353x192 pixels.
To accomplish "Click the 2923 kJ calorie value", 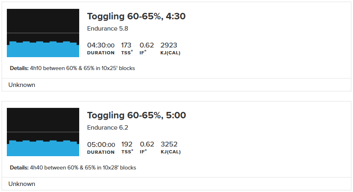I will click(168, 45).
